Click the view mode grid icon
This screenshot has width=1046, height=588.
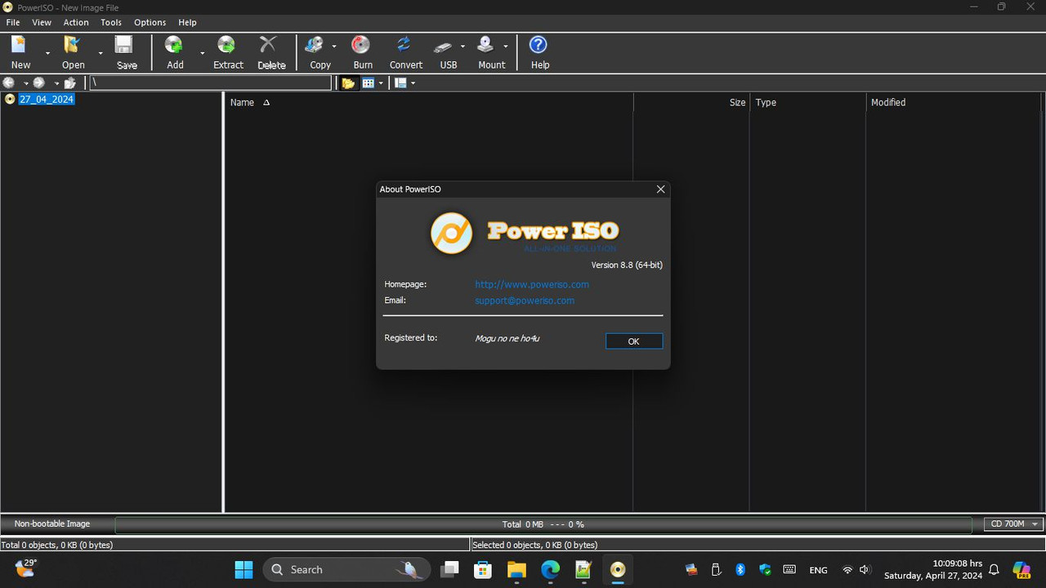tap(368, 82)
